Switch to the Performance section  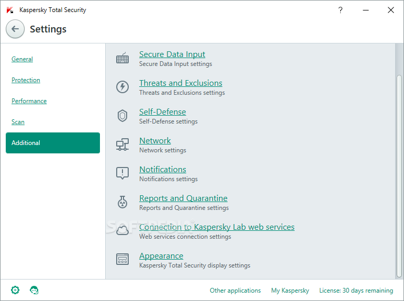(29, 101)
